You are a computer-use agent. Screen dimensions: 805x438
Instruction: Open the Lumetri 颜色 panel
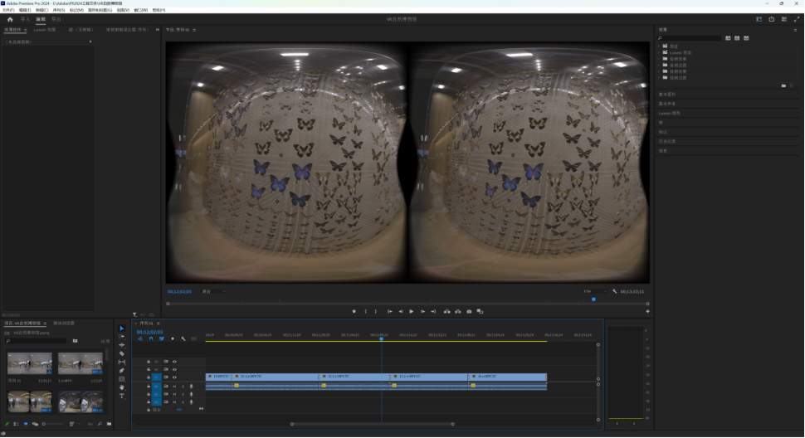coord(670,113)
